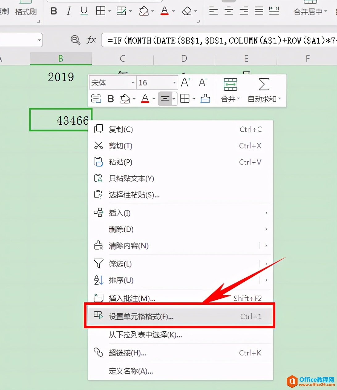Choose Pick From Drop-down List (从下拉列表中选择)
The width and height of the screenshot is (337, 390).
click(181, 334)
